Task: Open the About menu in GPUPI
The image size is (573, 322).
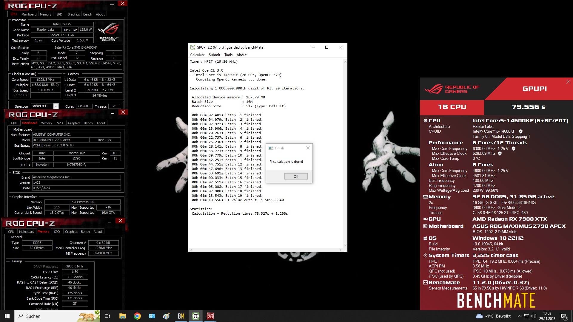Action: pos(241,55)
